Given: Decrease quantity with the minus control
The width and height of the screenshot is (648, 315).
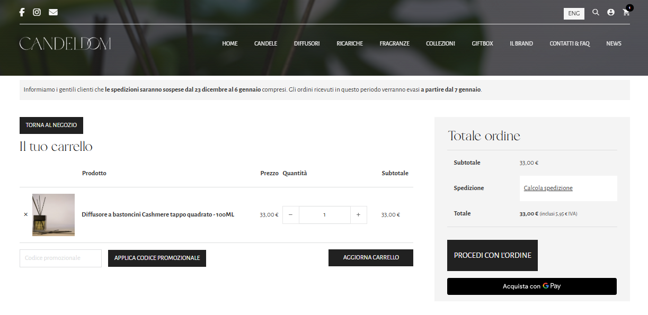Looking at the screenshot, I should point(290,214).
